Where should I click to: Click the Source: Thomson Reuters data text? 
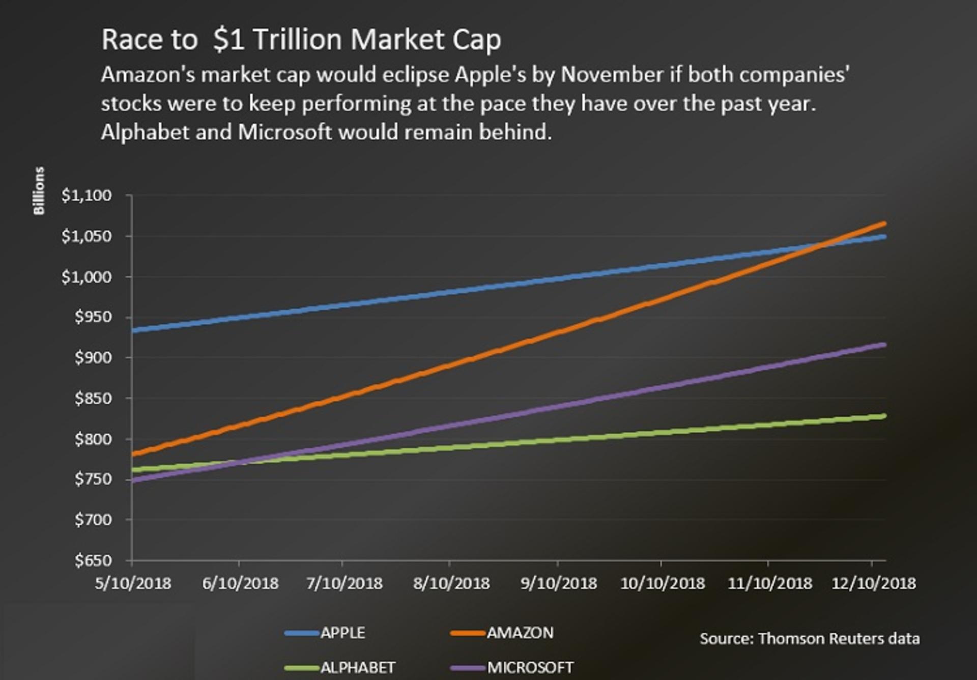point(810,638)
